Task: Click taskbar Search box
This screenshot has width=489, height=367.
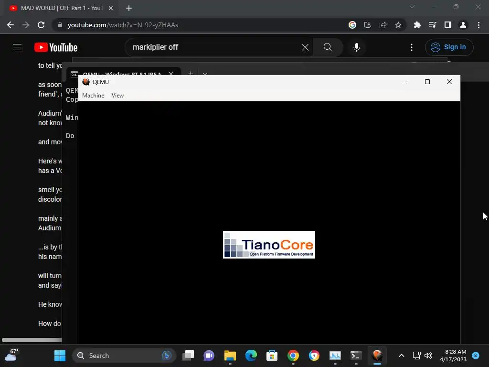Action: pos(124,356)
